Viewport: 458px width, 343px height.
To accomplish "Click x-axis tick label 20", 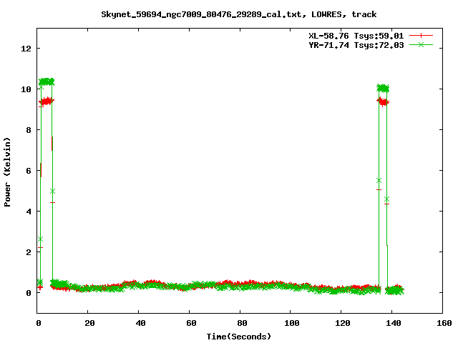I will click(x=89, y=323).
